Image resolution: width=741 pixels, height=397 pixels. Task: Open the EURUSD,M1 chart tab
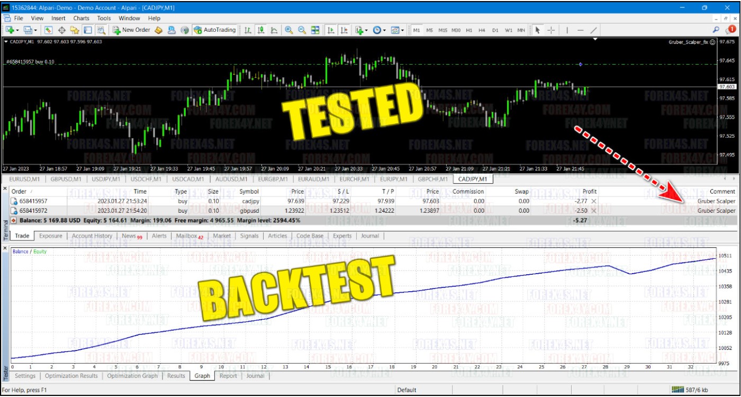point(25,179)
